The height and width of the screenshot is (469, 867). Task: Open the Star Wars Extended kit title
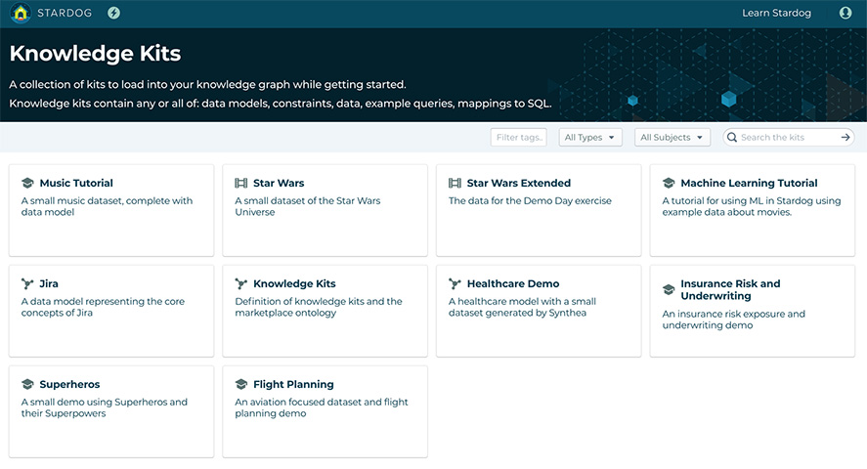[x=519, y=183]
